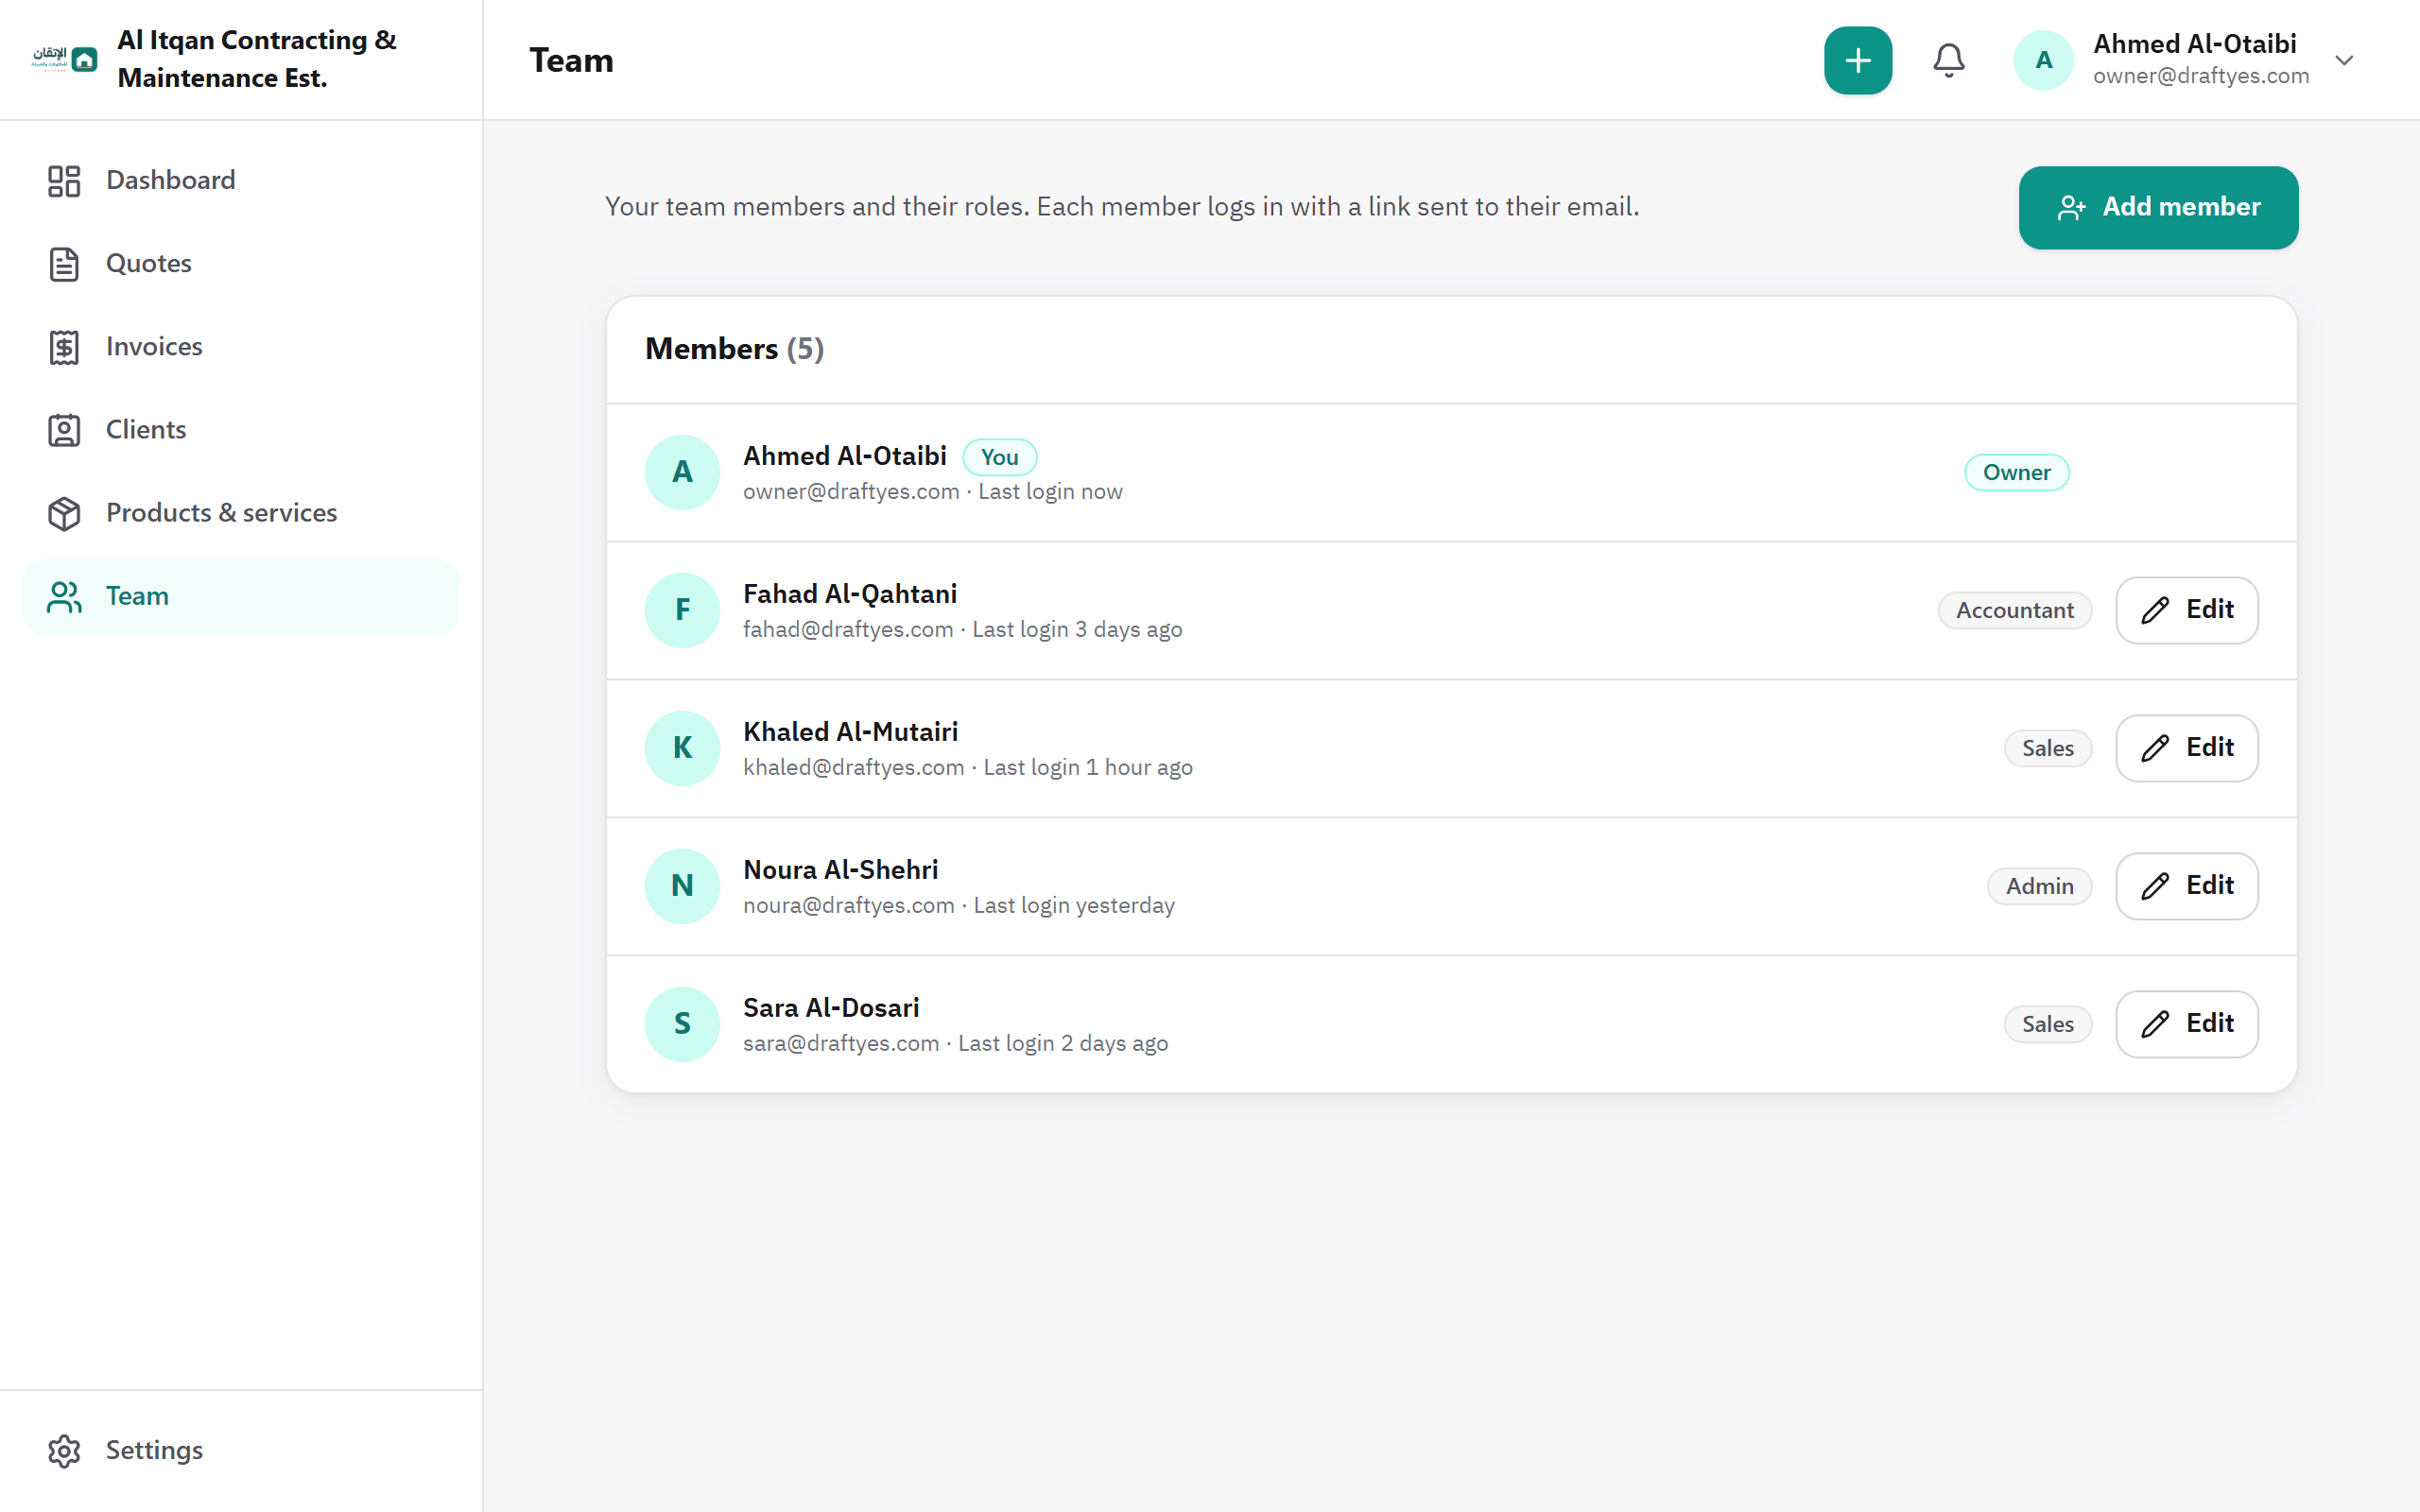Click noura@draftyes.com email text
The image size is (2420, 1512).
click(848, 906)
